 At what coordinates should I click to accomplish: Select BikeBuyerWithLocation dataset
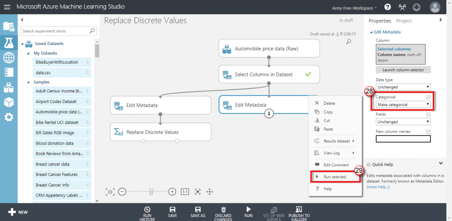62,62
